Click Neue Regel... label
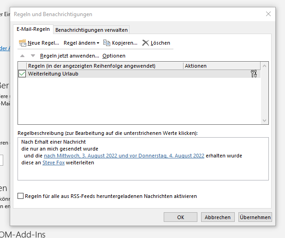285x238 pixels. click(x=43, y=43)
